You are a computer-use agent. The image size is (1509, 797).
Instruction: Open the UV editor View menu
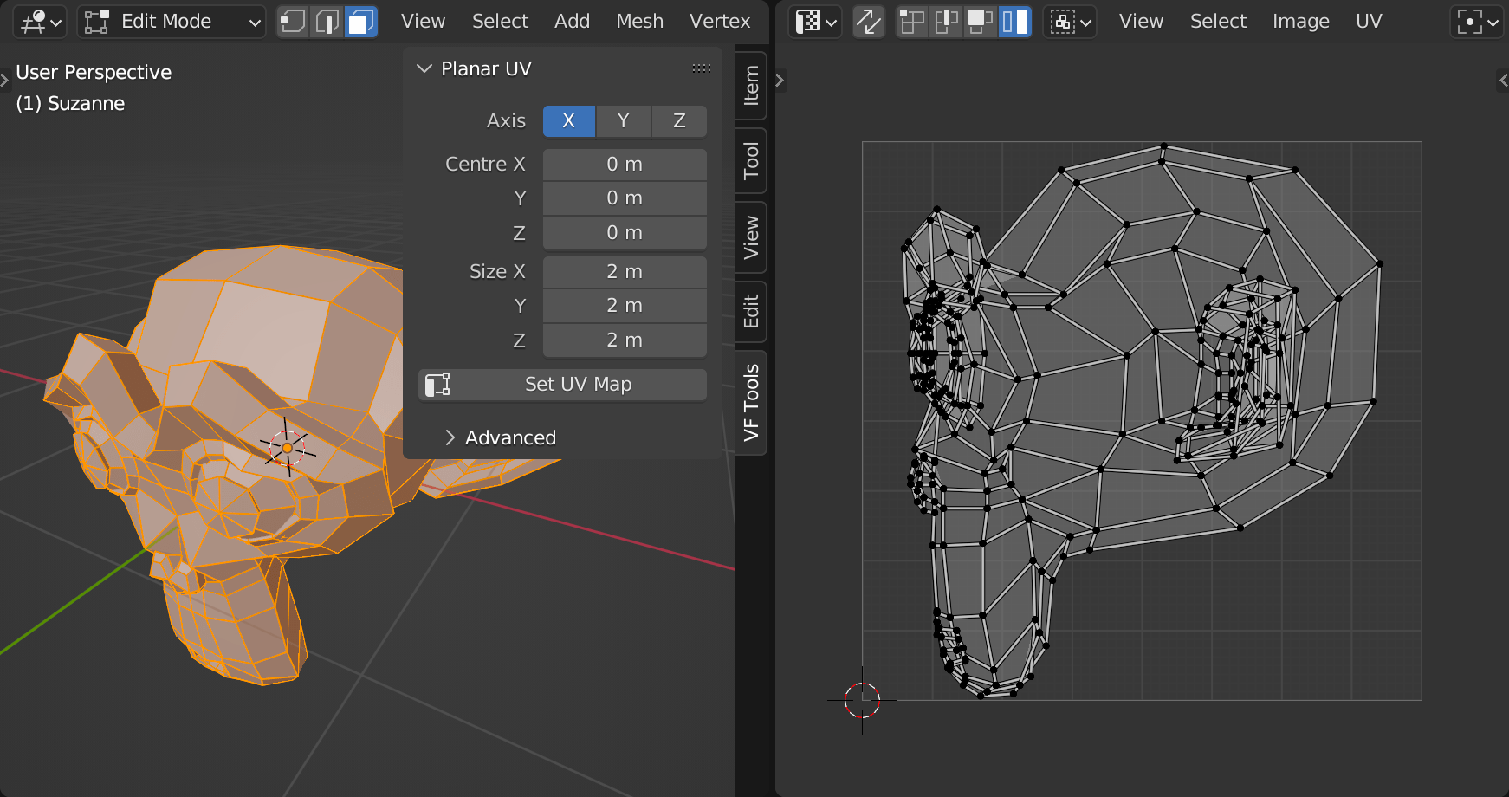tap(1141, 22)
